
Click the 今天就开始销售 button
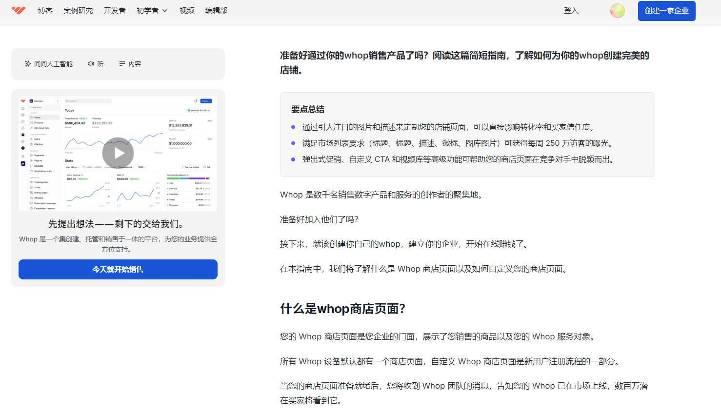118,269
